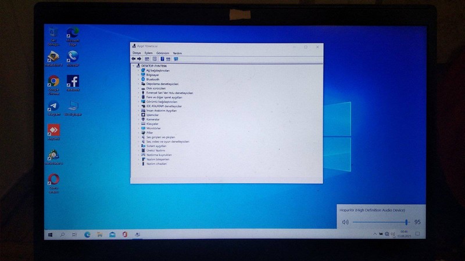Select the Monitörler row

(151, 128)
